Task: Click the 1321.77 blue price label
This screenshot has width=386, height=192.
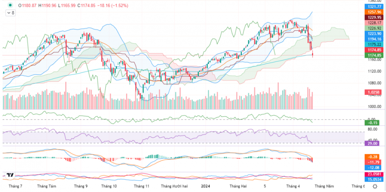Action: (x=374, y=7)
